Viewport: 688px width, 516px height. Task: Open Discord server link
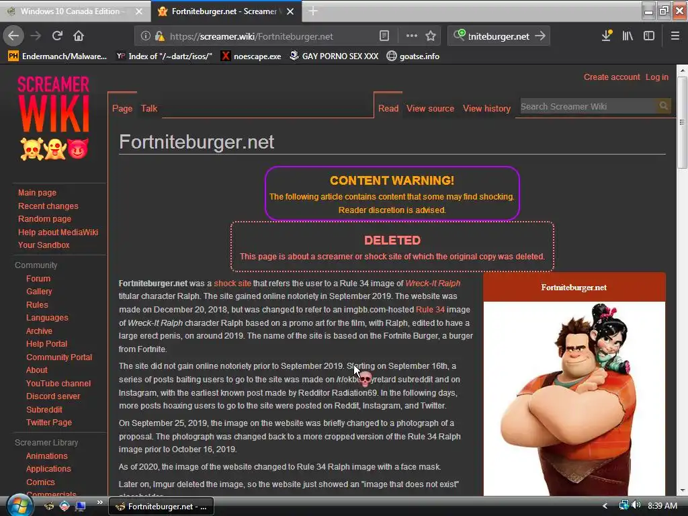(53, 396)
